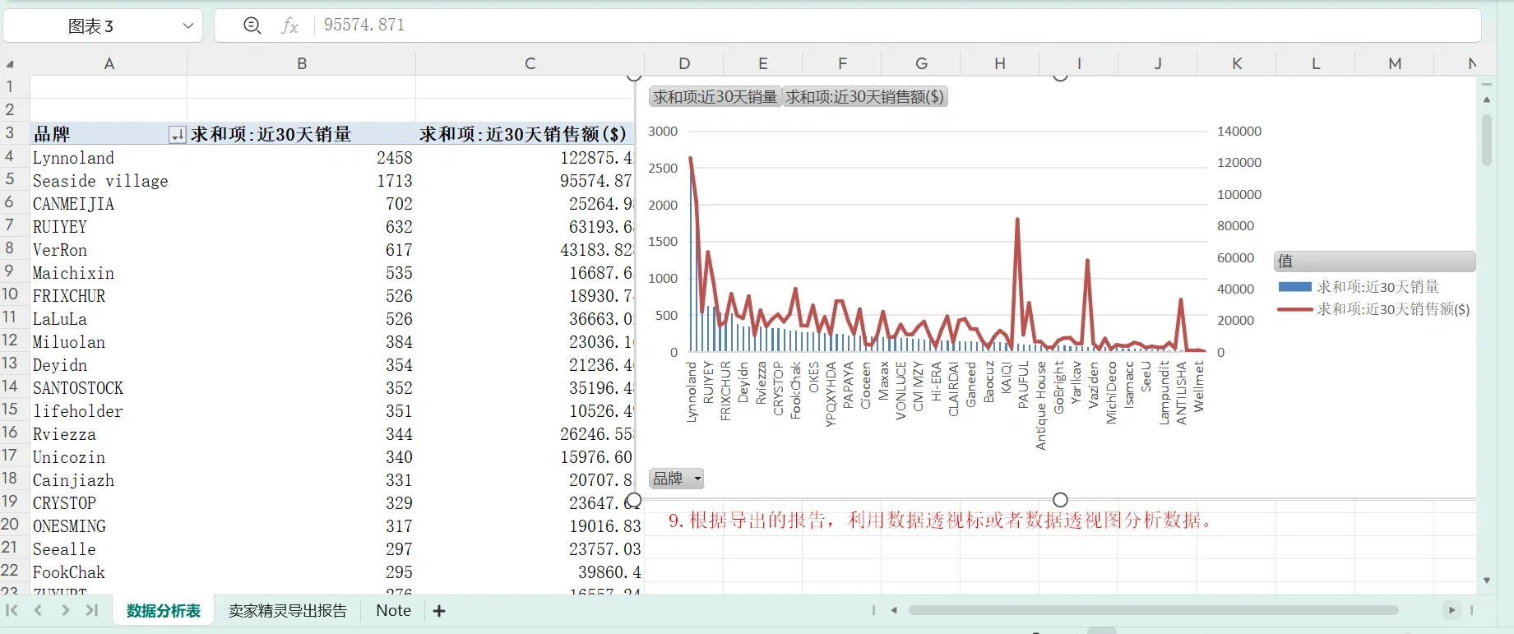Image resolution: width=1514 pixels, height=634 pixels.
Task: Select the blue 近30天销量 legend swatch
Action: (1294, 287)
